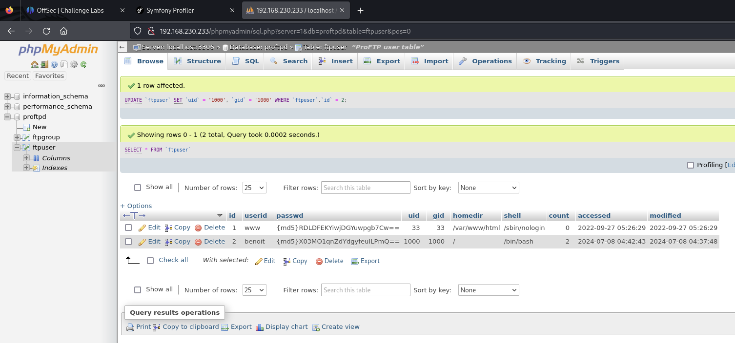735x343 pixels.
Task: Click the log out door icon
Action: tap(44, 64)
